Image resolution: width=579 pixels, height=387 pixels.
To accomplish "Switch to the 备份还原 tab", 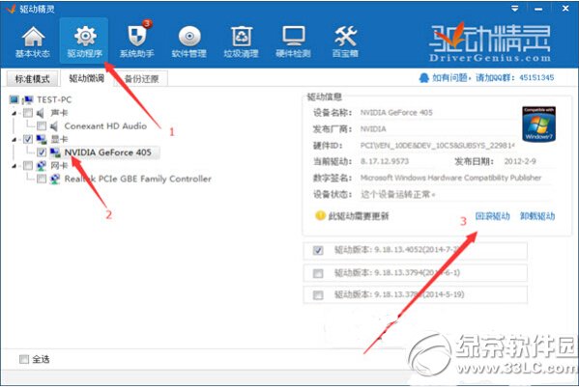I will pyautogui.click(x=142, y=78).
